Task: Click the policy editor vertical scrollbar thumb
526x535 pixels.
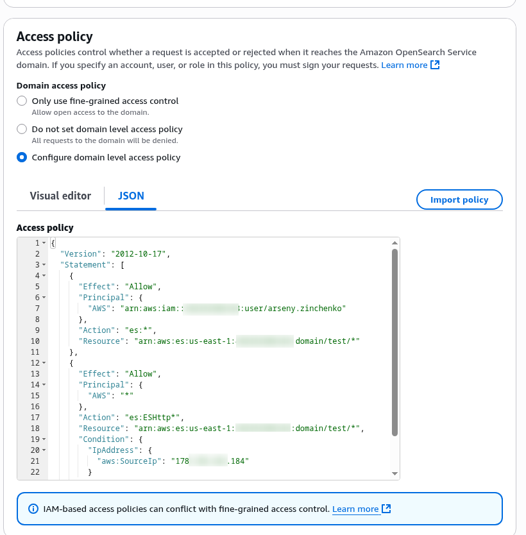Action: 394,343
